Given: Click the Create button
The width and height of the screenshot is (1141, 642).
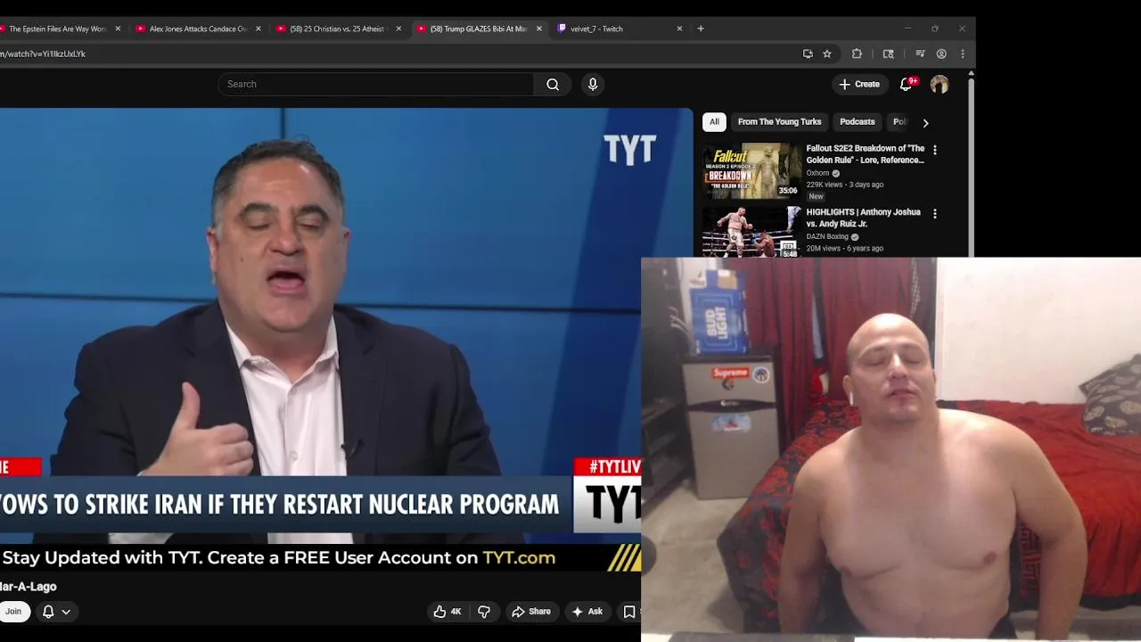Looking at the screenshot, I should pyautogui.click(x=859, y=84).
